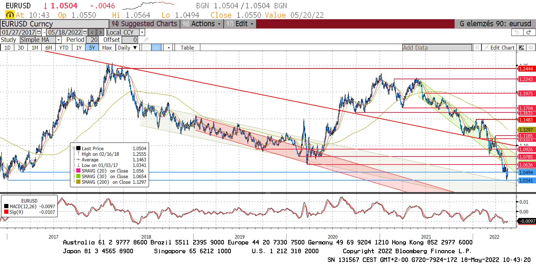Click the end date 05/18/2022 field
This screenshot has height=270, width=536.
(65, 32)
